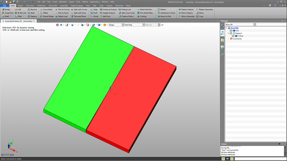
Task: Select the Shell tool
Action: click(32, 13)
